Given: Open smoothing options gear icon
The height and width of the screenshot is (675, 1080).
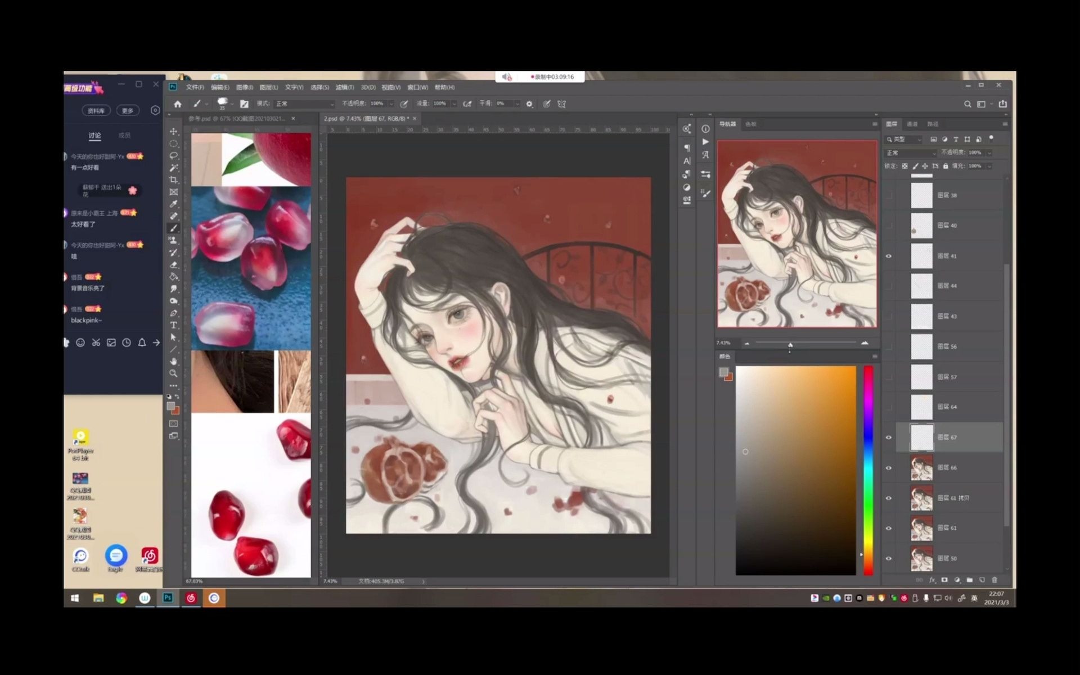Looking at the screenshot, I should pyautogui.click(x=529, y=104).
